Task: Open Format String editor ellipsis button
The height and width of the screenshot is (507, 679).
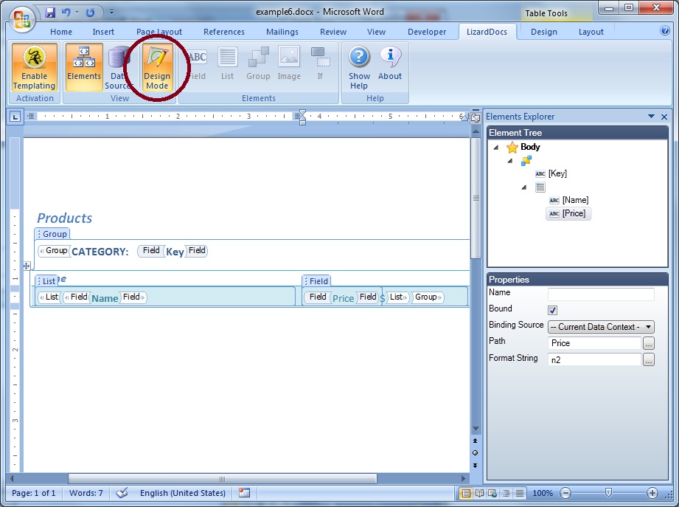Action: [648, 359]
